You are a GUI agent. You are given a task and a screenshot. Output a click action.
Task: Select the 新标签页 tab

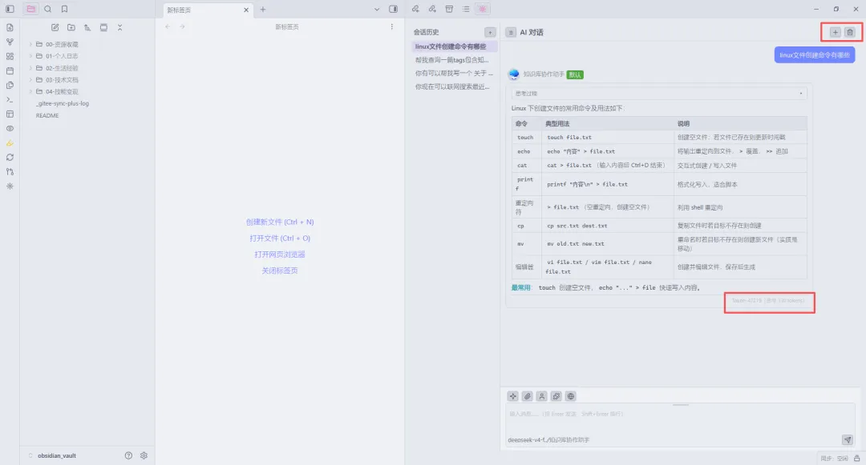[x=208, y=10]
